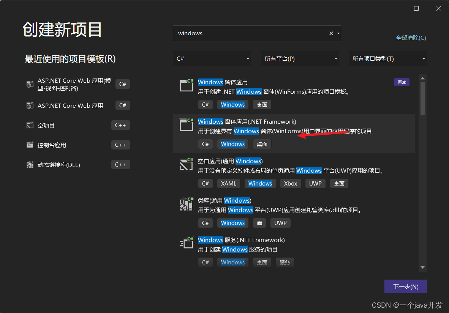Expand the 所有平台(P) platform dropdown
The height and width of the screenshot is (313, 449).
coord(300,58)
